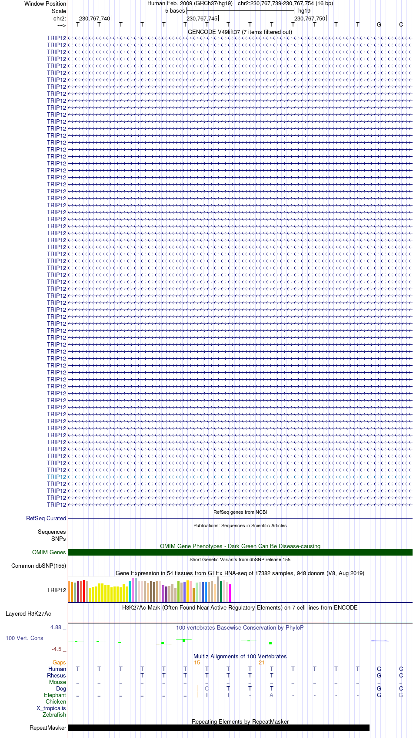Open the RepeatMasker track label
Viewport: 413px width, 738px height.
48,728
